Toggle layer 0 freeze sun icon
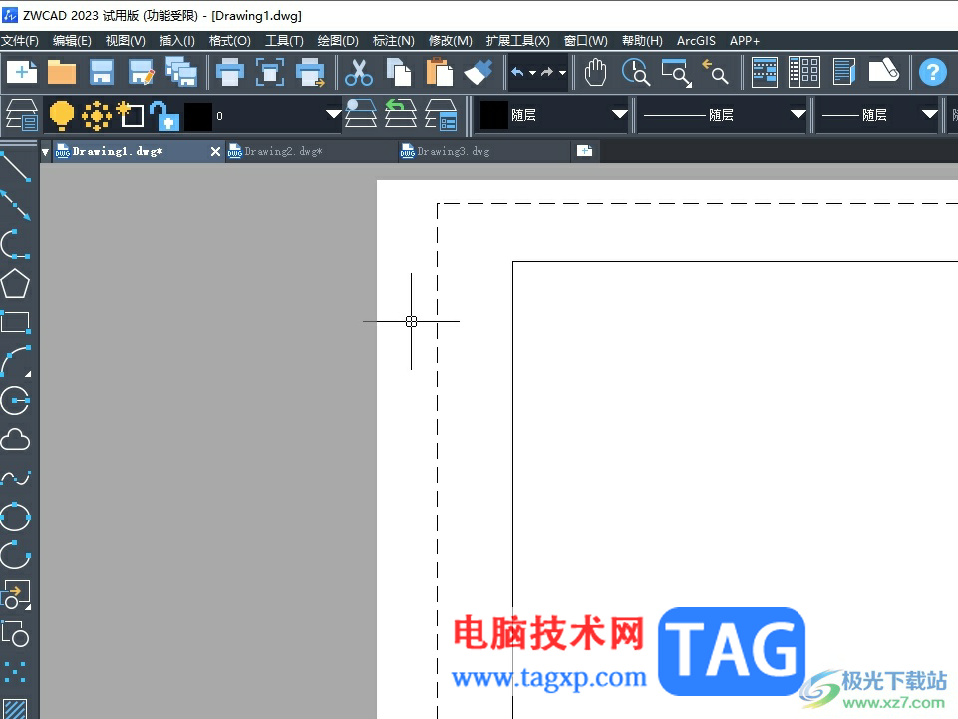Image resolution: width=958 pixels, height=719 pixels. (x=97, y=115)
